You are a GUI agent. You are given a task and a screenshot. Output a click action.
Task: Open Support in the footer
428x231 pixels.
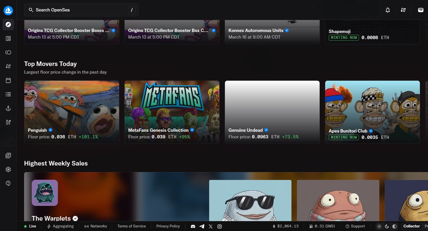(355, 226)
